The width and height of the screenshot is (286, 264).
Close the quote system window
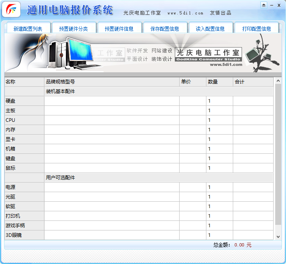coord(279,5)
